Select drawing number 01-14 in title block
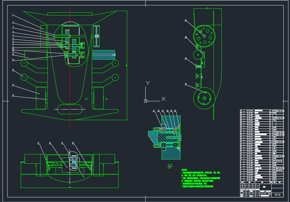The image size is (290, 202). point(277,195)
